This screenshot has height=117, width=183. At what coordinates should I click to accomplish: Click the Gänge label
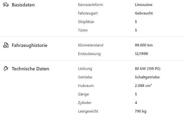[x=83, y=94]
